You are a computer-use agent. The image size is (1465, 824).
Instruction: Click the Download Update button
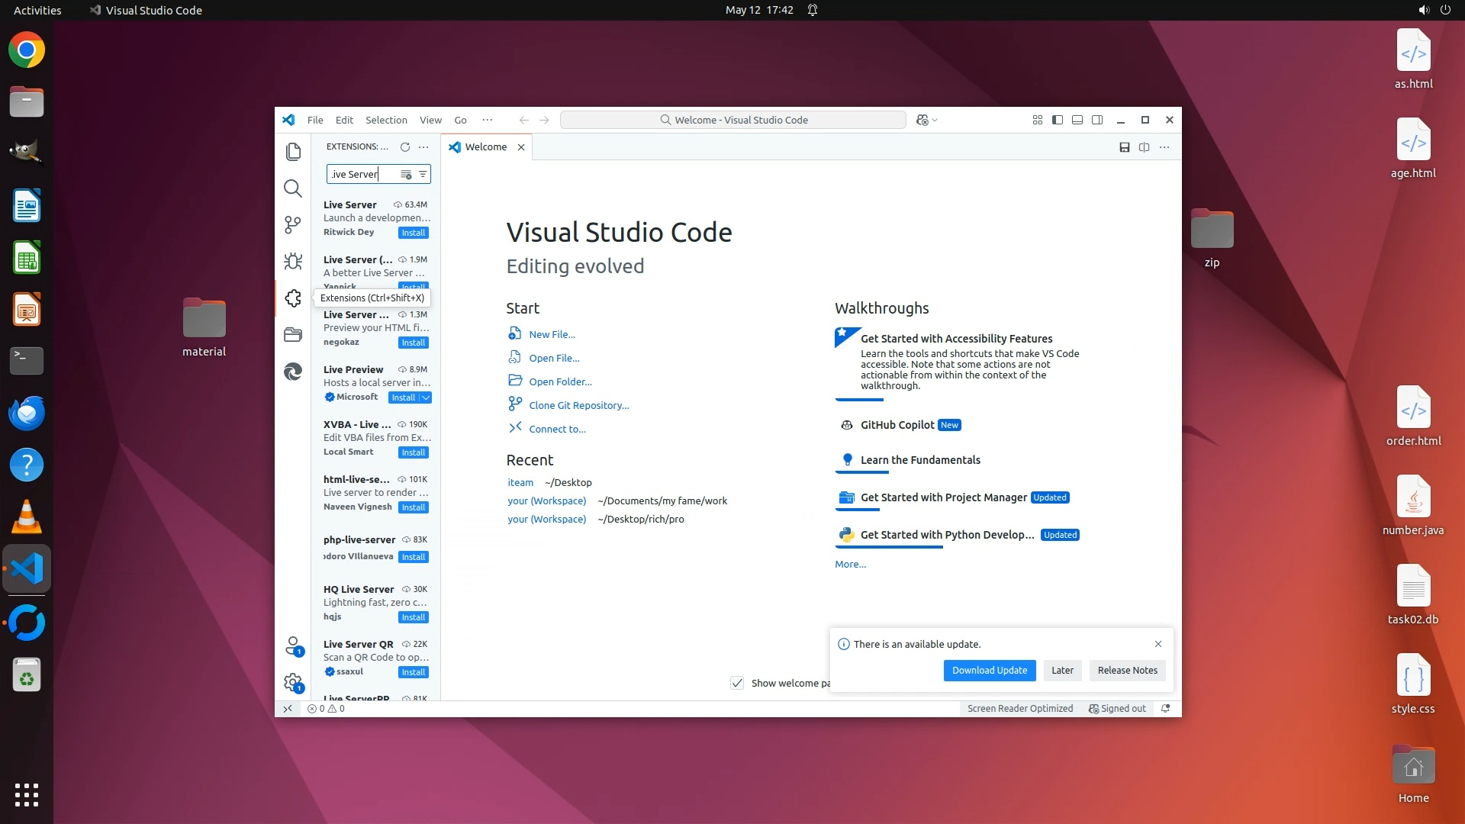click(x=990, y=671)
